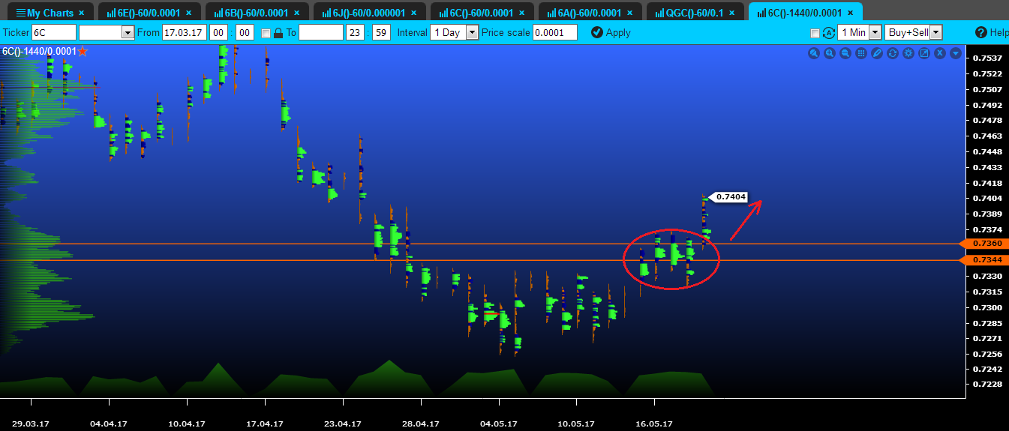
Task: Click the From minute field
Action: pos(245,32)
